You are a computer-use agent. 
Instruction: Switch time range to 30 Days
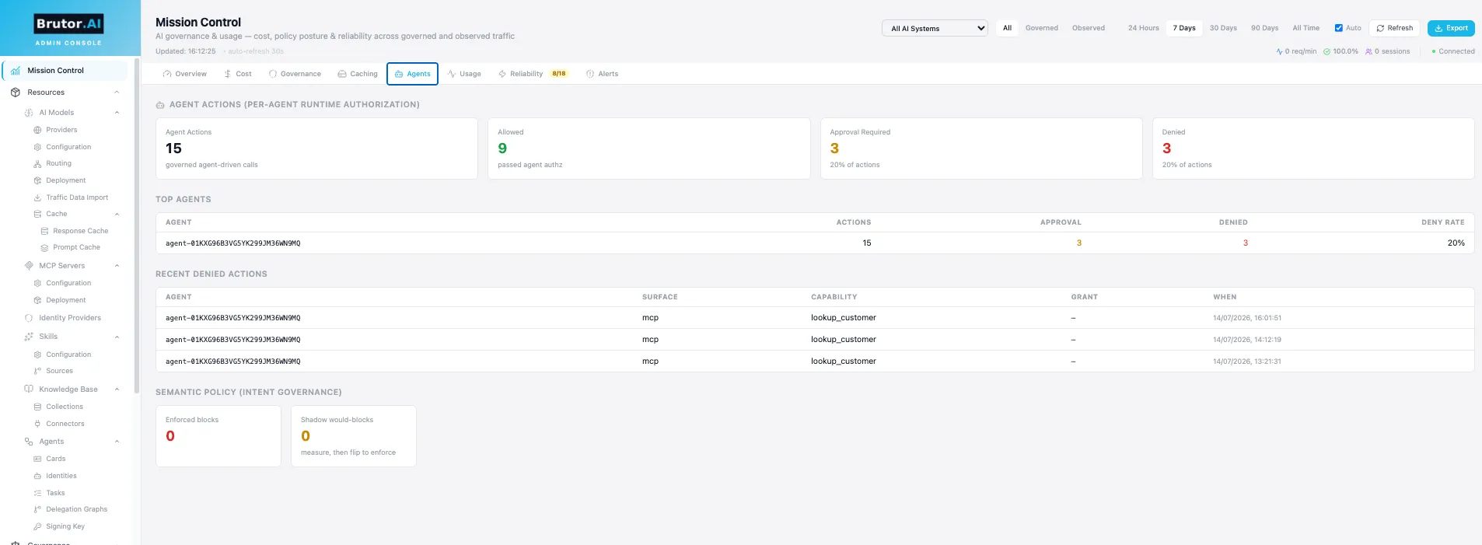1223,28
